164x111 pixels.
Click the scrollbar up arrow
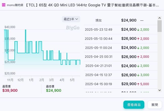pos(159,18)
